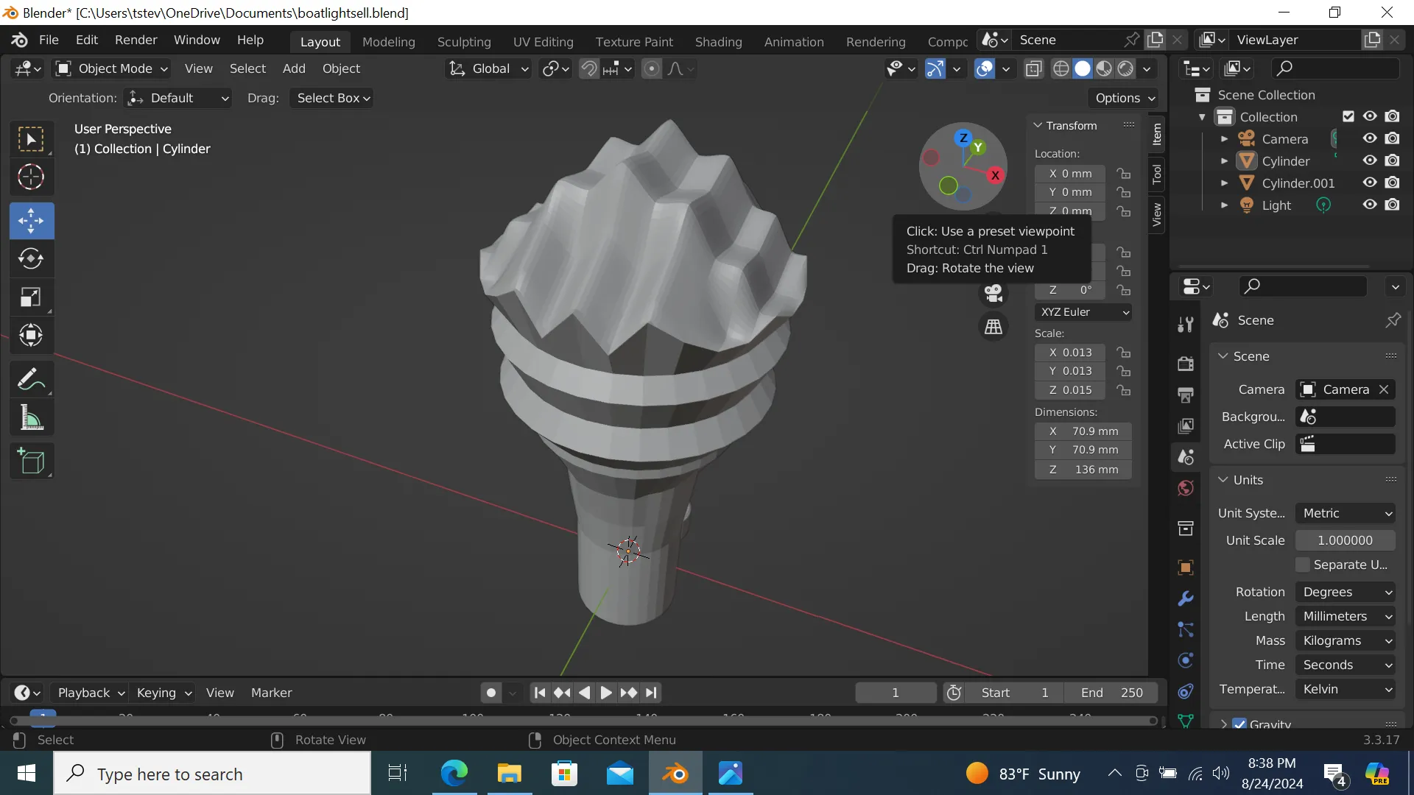1414x795 pixels.
Task: Toggle the Collection checkbox in the outliner
Action: [x=1348, y=116]
